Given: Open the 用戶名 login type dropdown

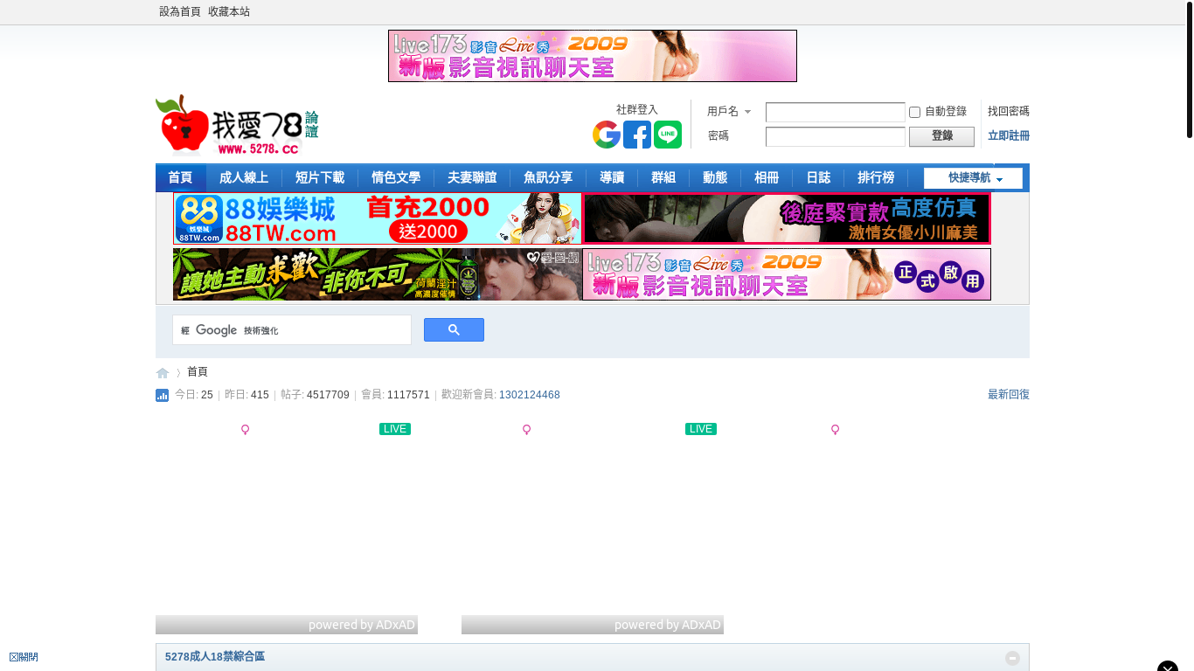Looking at the screenshot, I should coord(729,112).
